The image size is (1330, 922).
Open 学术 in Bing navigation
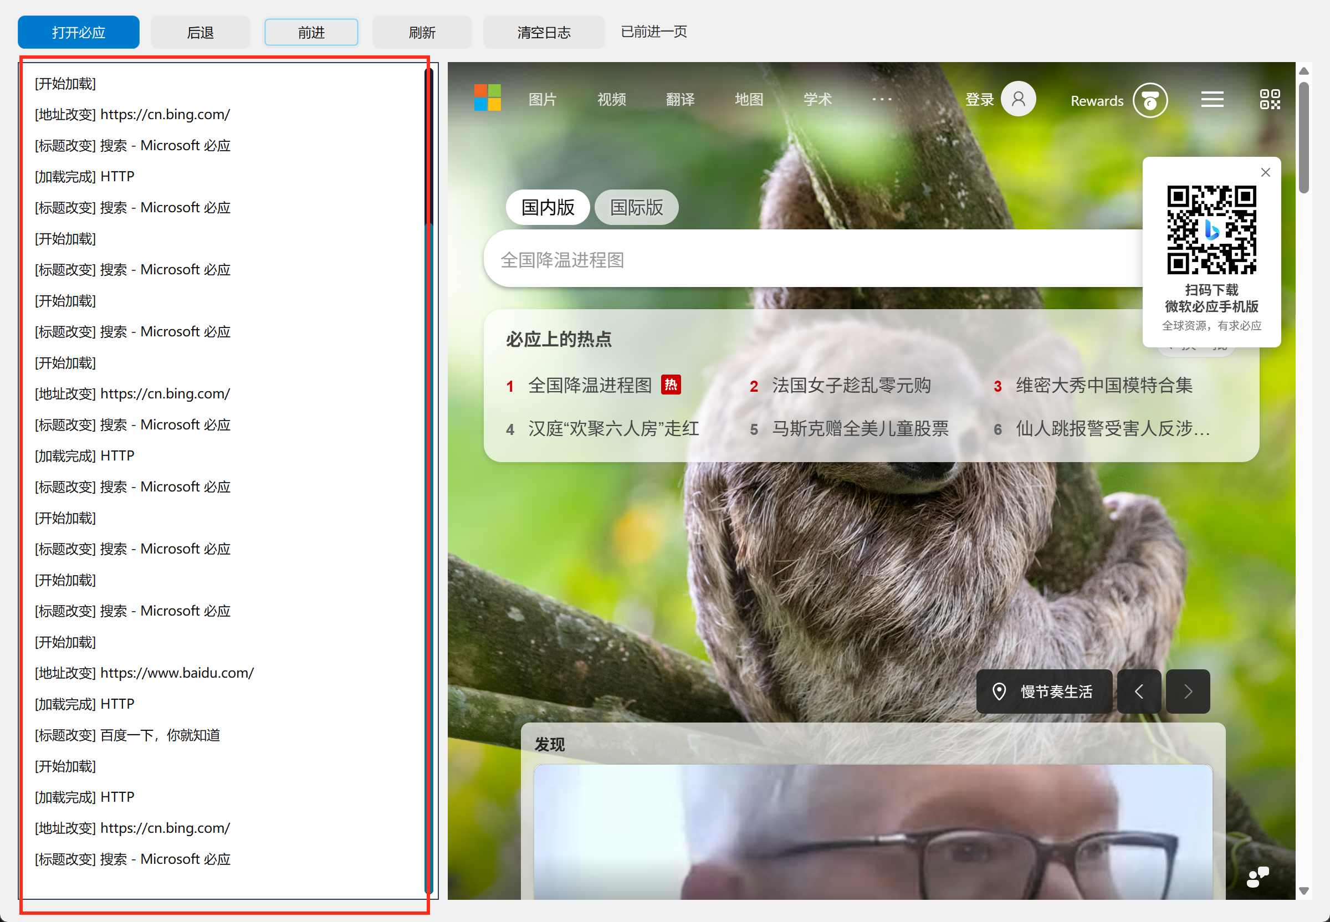[817, 99]
